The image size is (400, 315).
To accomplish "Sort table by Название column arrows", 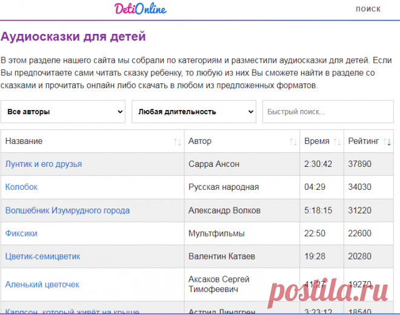I will 178,141.
